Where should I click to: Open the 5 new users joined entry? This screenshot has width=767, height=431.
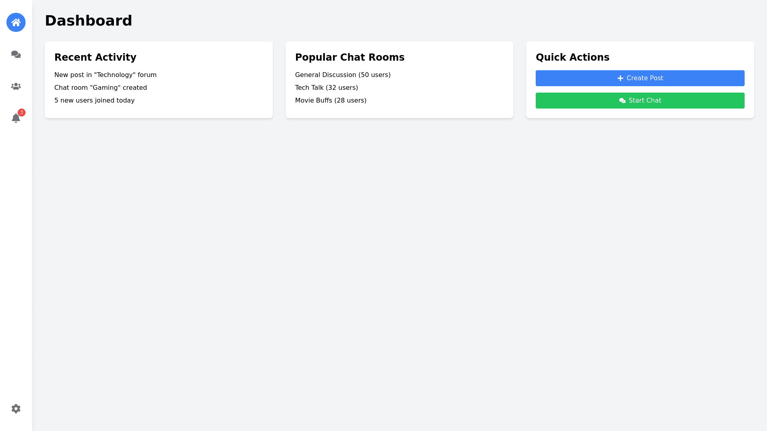tap(94, 101)
